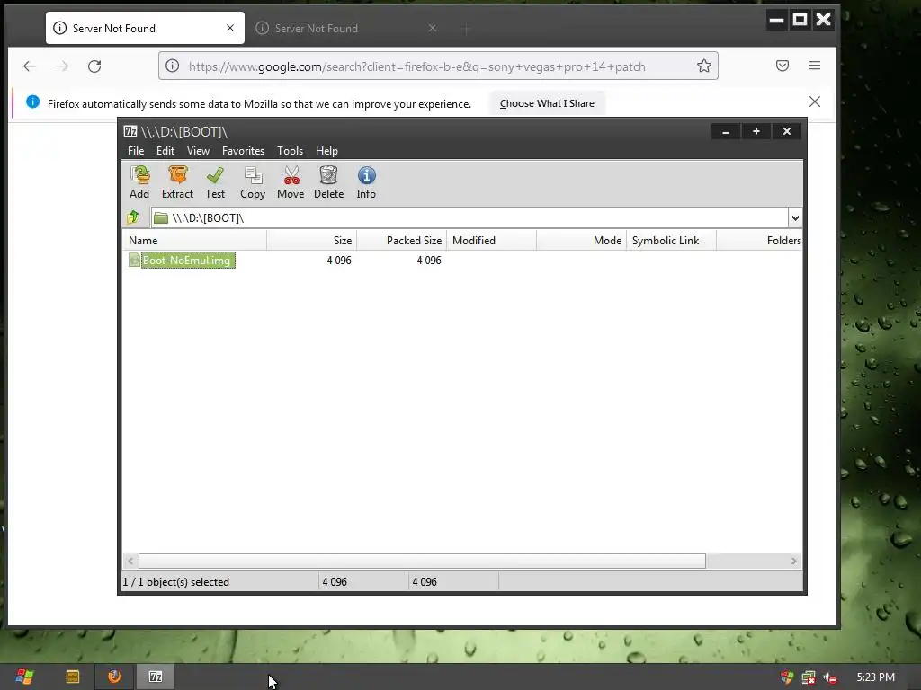Close the active Server Not Found tab

pos(230,28)
